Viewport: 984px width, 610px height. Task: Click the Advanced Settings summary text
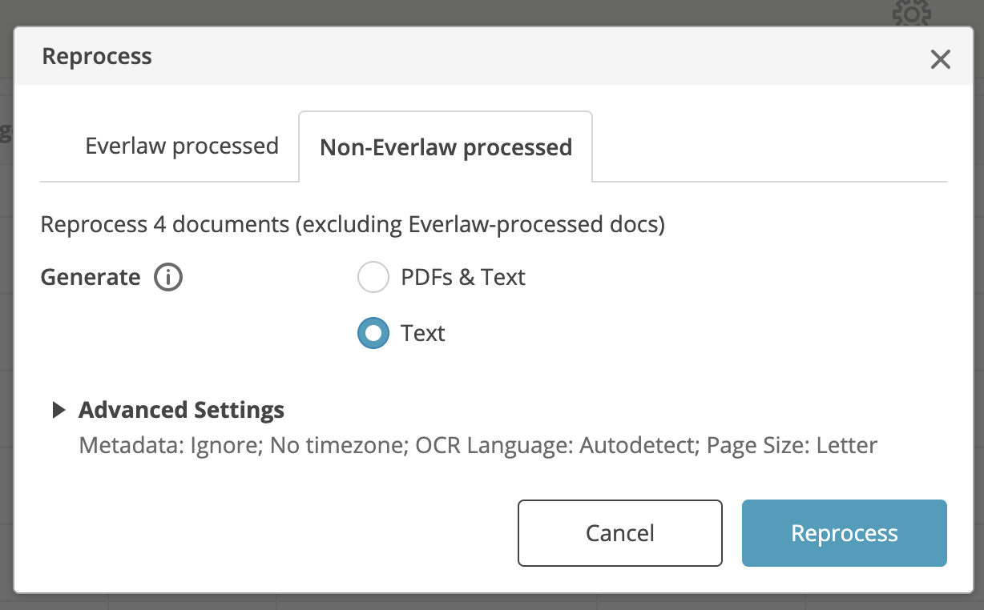[478, 445]
